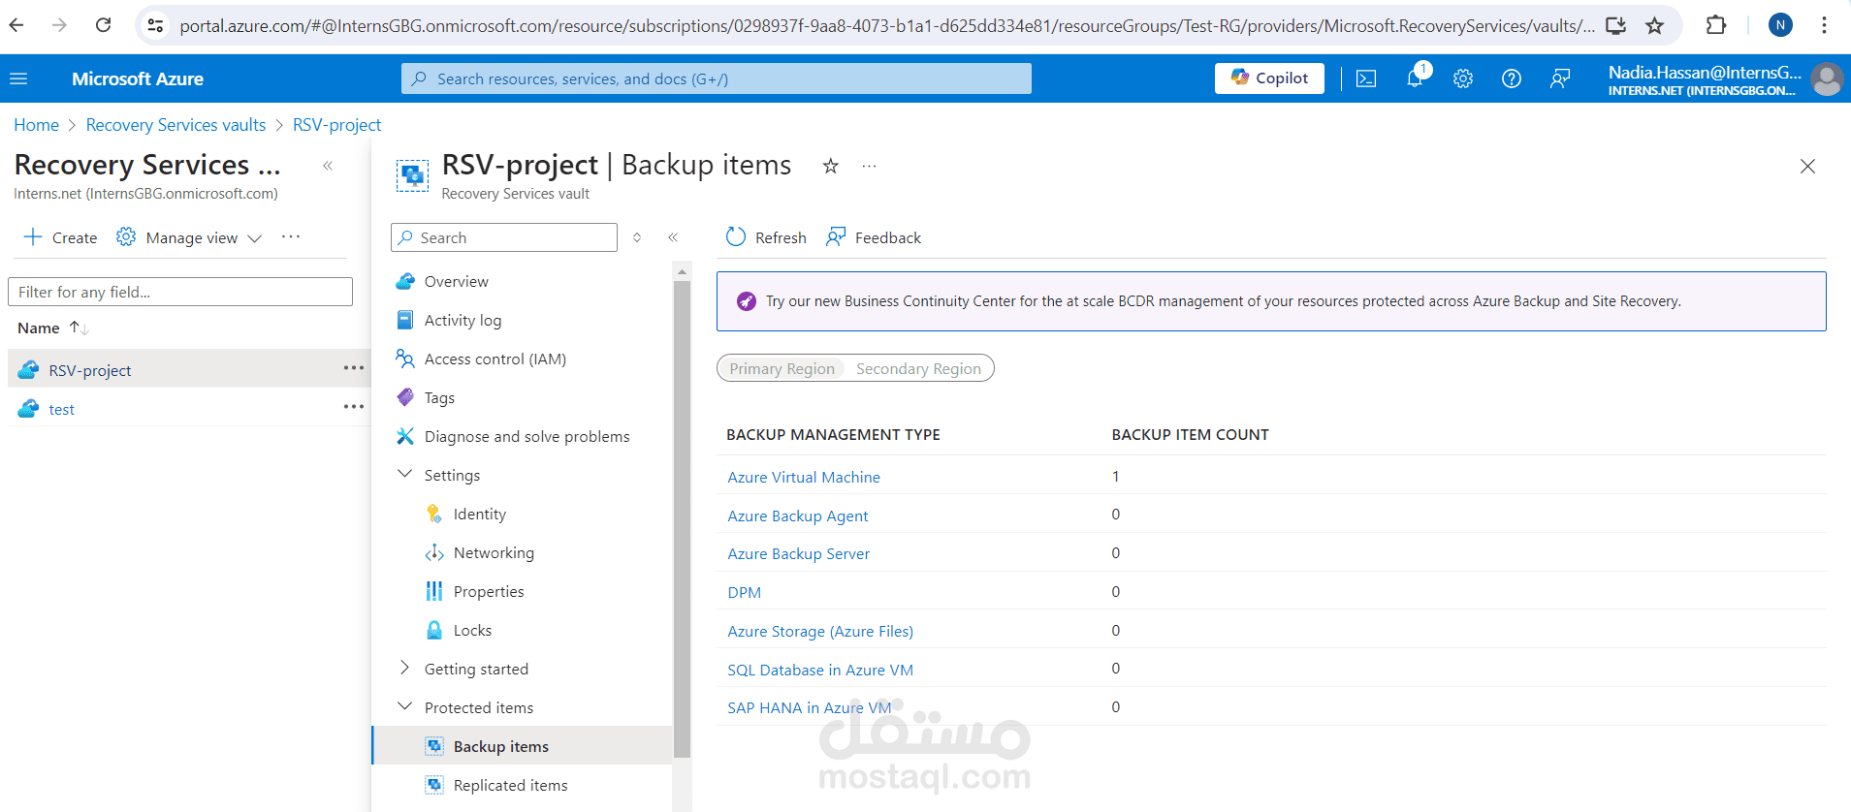Click the Recovery Services vaults breadcrumb

(176, 125)
